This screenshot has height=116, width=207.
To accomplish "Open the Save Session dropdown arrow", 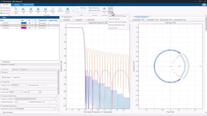I will [x=12, y=13].
